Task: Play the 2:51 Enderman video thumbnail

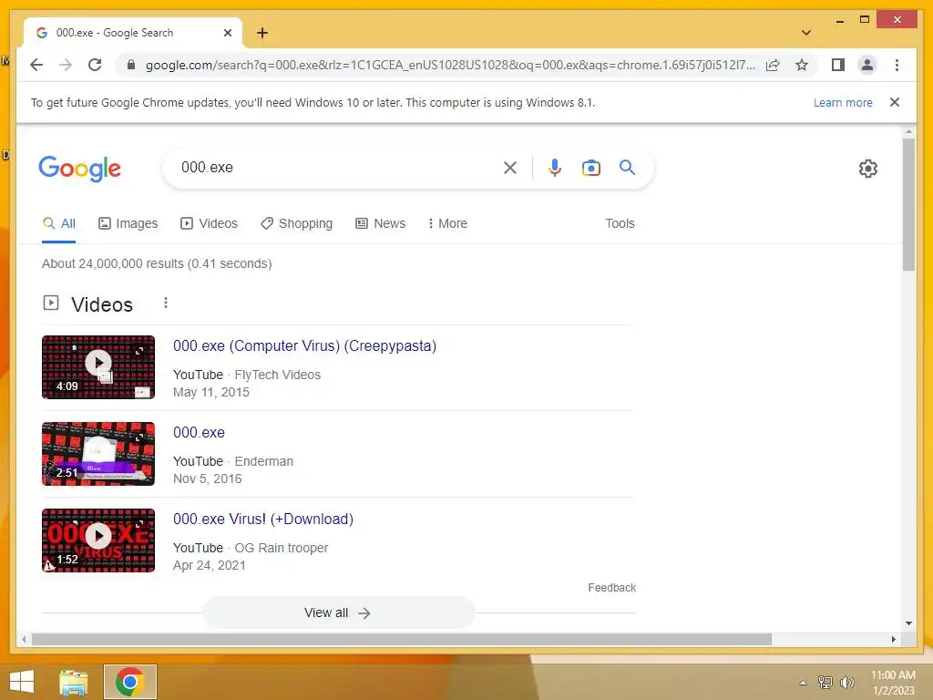Action: pyautogui.click(x=98, y=454)
